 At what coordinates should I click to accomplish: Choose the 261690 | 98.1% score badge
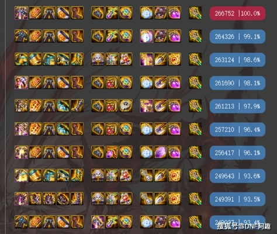(x=237, y=83)
